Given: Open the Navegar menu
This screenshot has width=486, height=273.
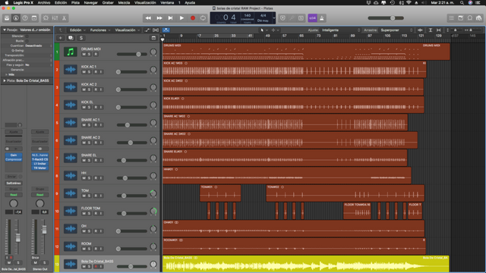Looking at the screenshot, I should 91,2.
